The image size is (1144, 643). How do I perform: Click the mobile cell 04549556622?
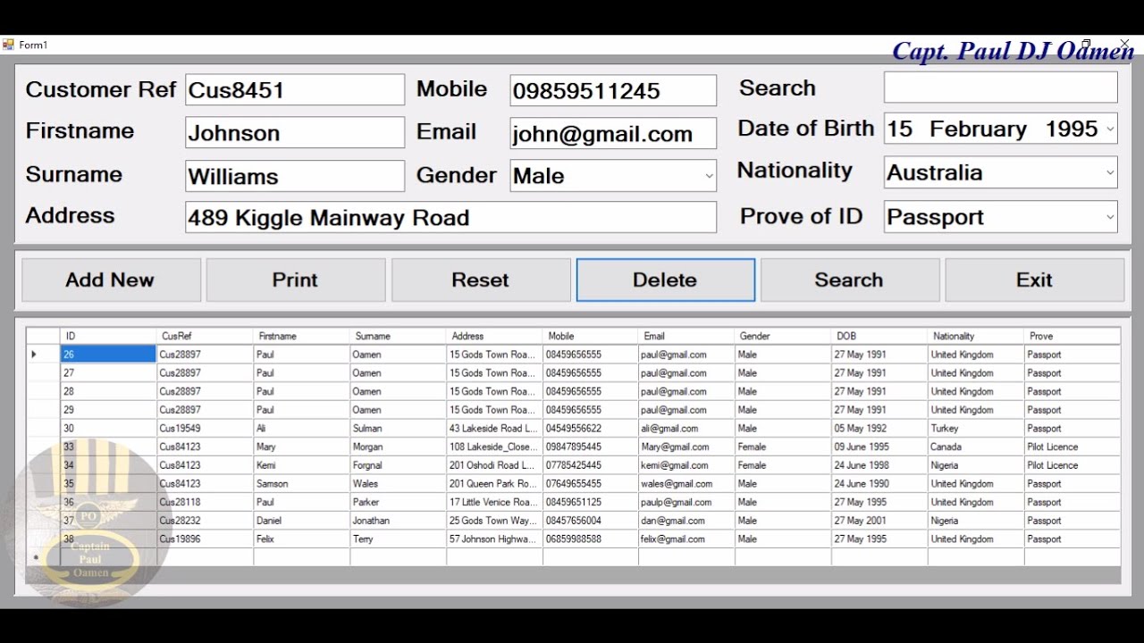[591, 429]
